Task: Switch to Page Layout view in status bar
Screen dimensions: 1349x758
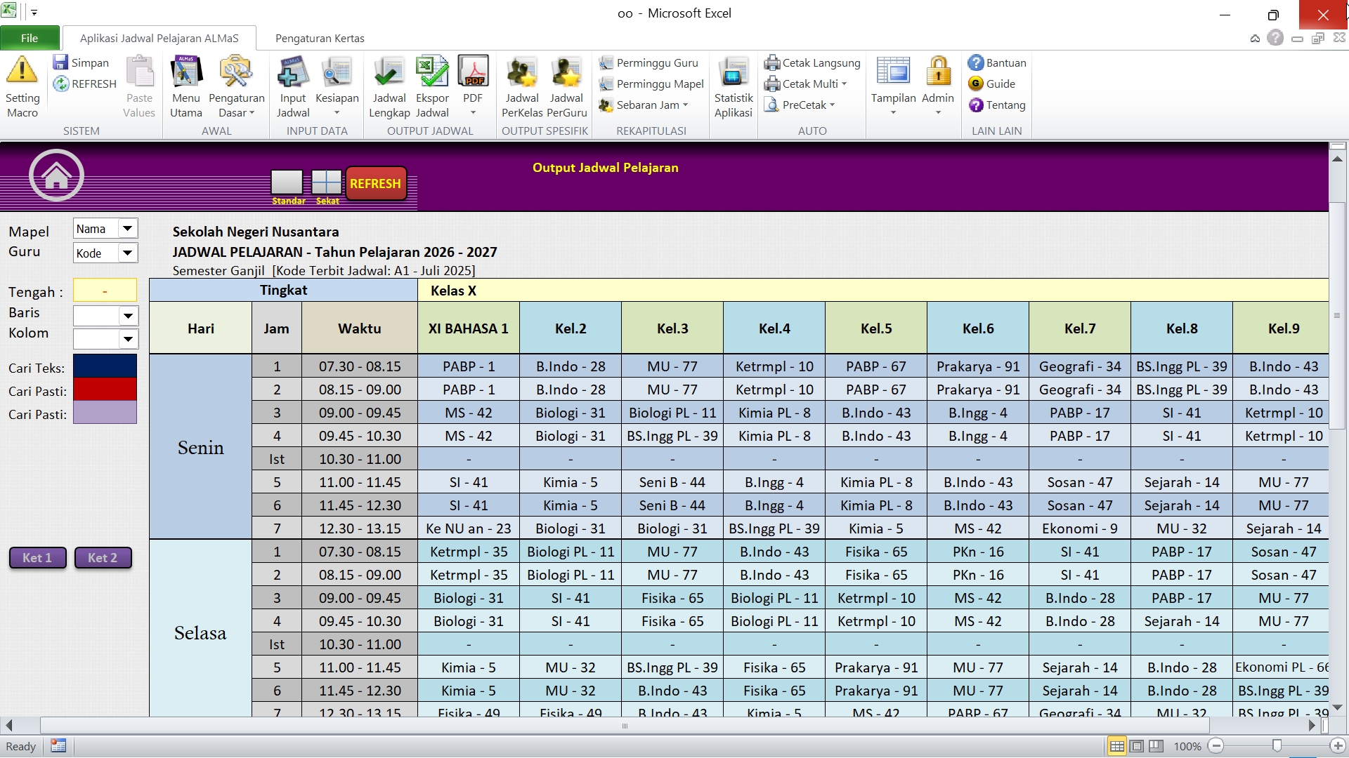Action: tap(1137, 746)
